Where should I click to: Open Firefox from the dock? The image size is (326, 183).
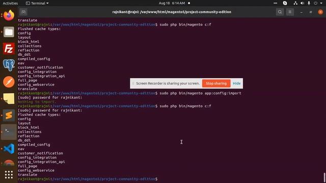pyautogui.click(x=9, y=15)
